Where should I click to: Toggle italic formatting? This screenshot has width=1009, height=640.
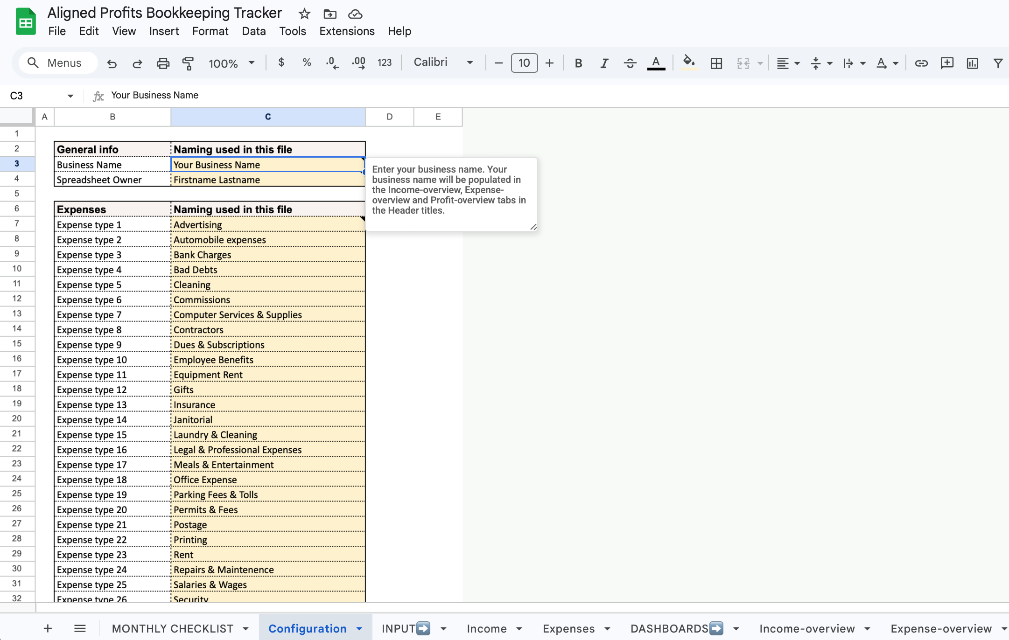point(604,63)
